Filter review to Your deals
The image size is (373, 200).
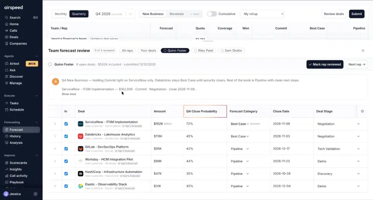click(148, 51)
